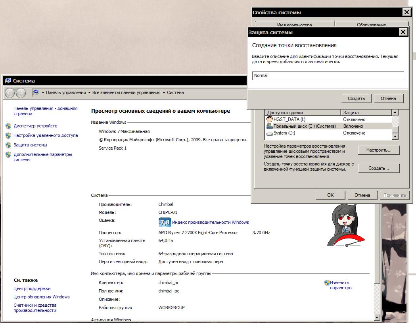The width and height of the screenshot is (416, 323).
Task: Click the Применить button
Action: click(395, 195)
